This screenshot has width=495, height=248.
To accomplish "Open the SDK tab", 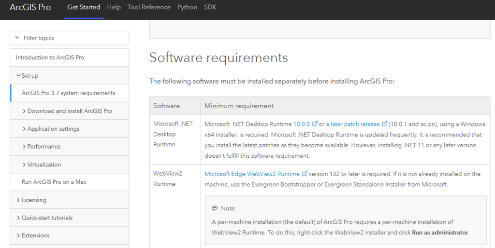I will 210,7.
